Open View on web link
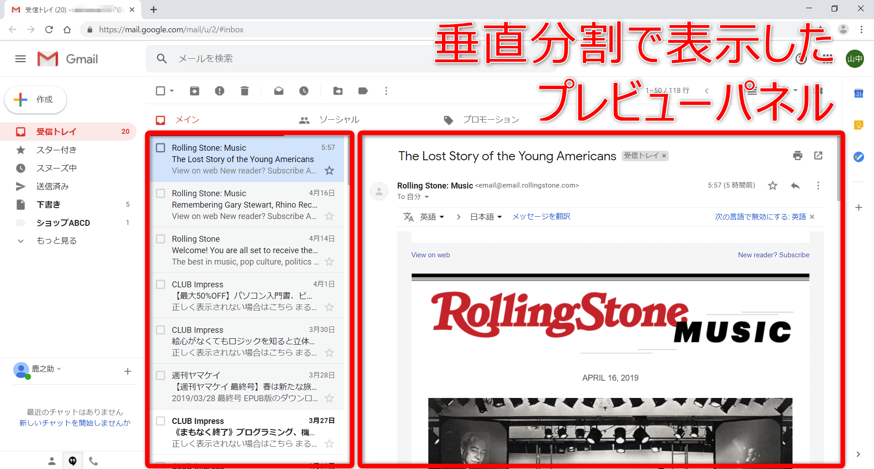Image resolution: width=874 pixels, height=469 pixels. tap(430, 255)
